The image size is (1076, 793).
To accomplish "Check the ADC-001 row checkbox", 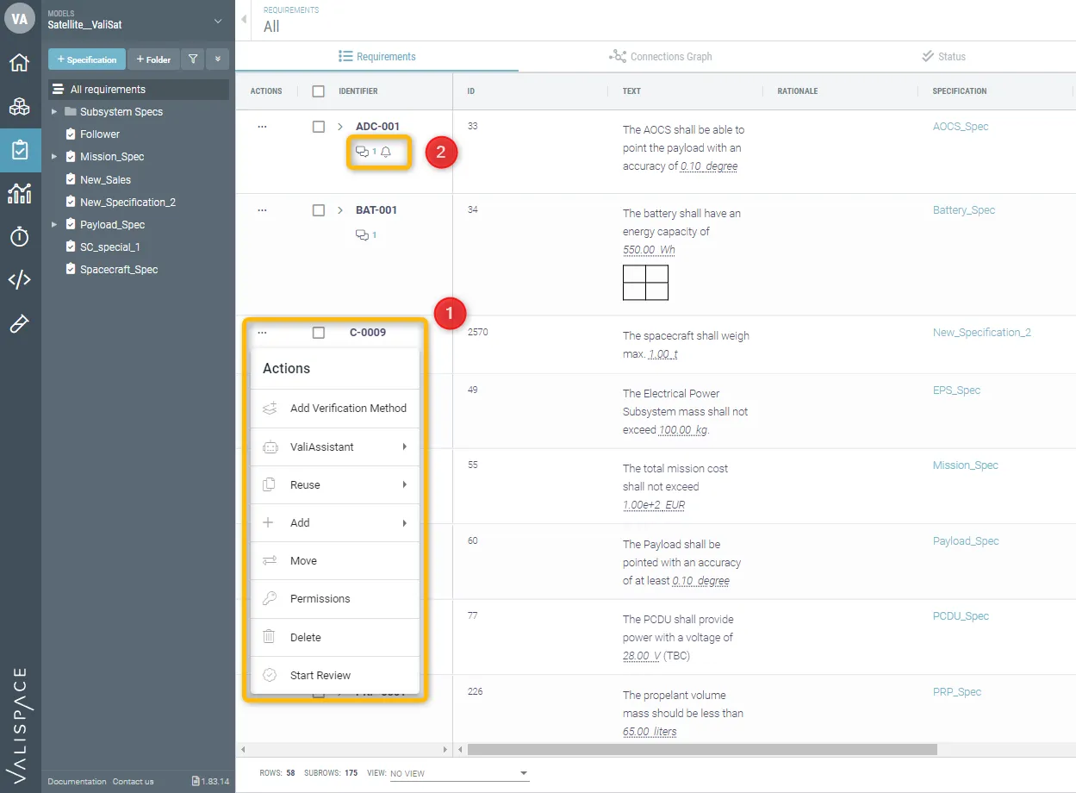I will pos(319,127).
